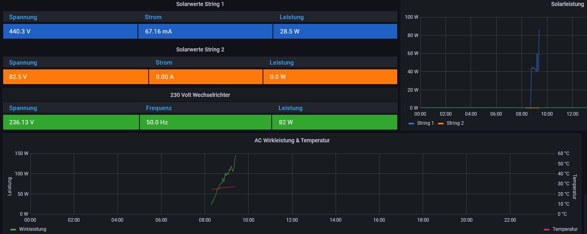The image size is (587, 234).
Task: Sort Wechselrichter table by Frequenz column header
Action: (159, 108)
